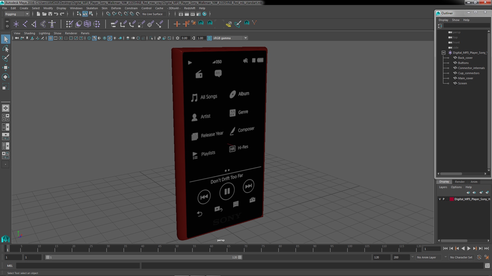Collapse the Digital_MP3_Player_Sony group in Outliner

tap(444, 53)
